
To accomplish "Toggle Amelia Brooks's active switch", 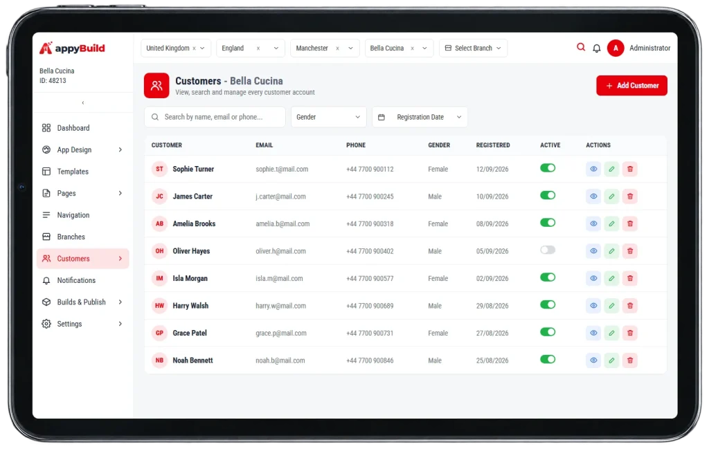I will coord(548,223).
